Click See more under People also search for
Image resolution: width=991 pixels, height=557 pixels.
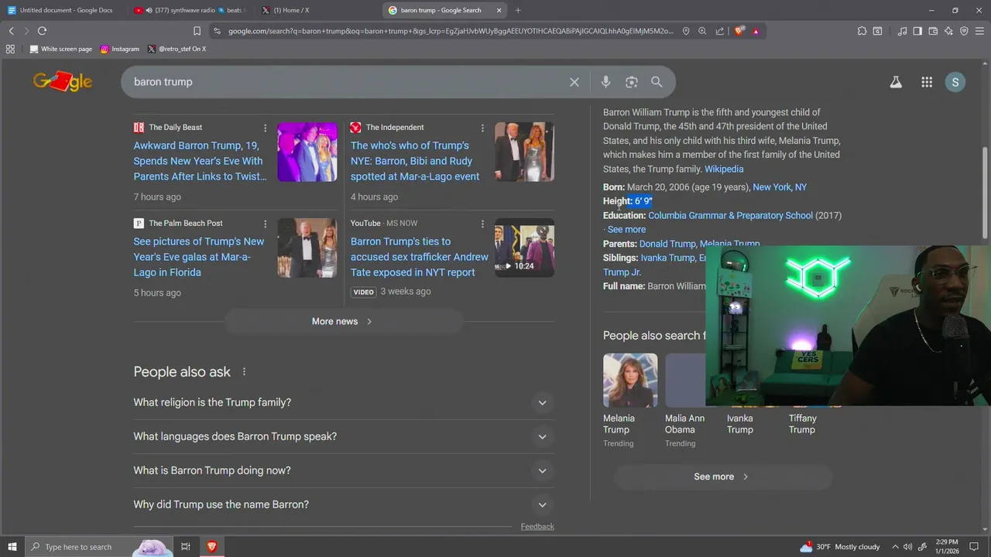723,477
